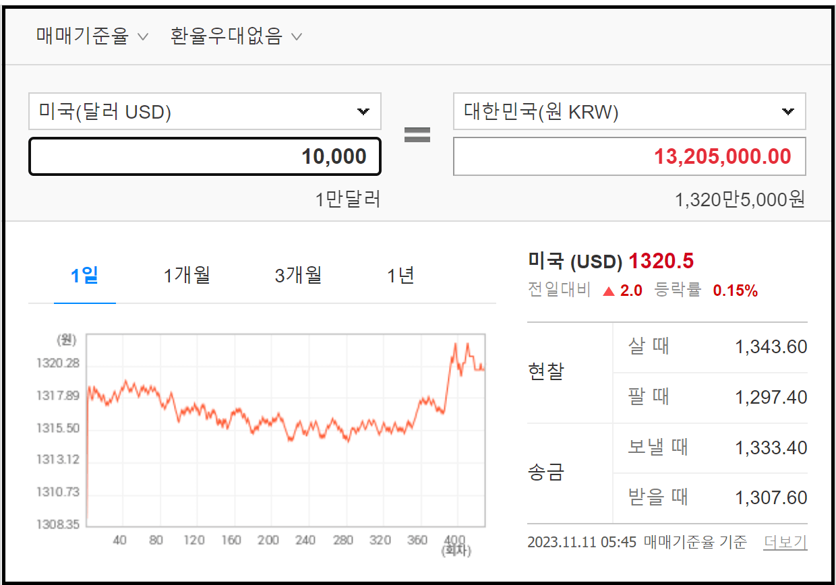The height and width of the screenshot is (585, 836).
Task: Click the equals sign between currencies
Action: [419, 134]
